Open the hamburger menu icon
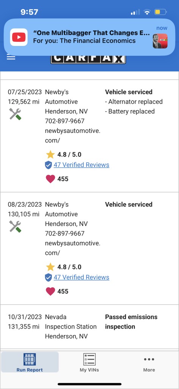Viewport: 179px width, 389px height. point(11,57)
